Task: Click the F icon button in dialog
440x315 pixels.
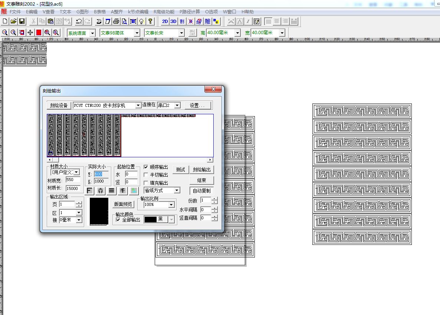Action: click(89, 191)
